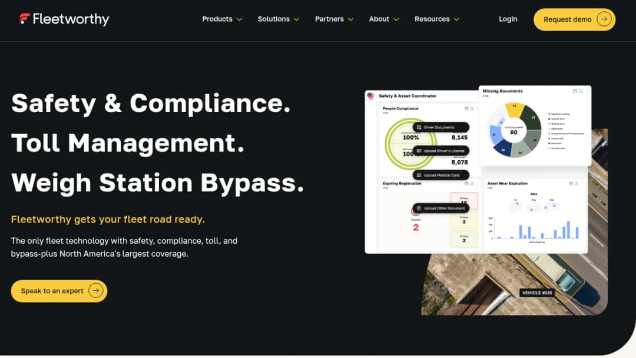
Task: Click the calendar icon in Missing Documents header
Action: tap(575, 91)
